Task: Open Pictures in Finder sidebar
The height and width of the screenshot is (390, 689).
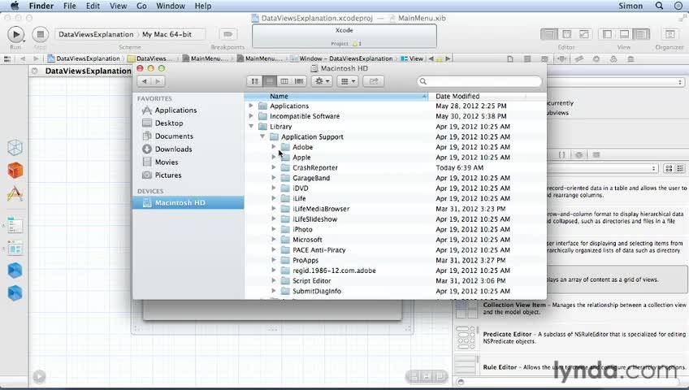Action: (x=168, y=175)
